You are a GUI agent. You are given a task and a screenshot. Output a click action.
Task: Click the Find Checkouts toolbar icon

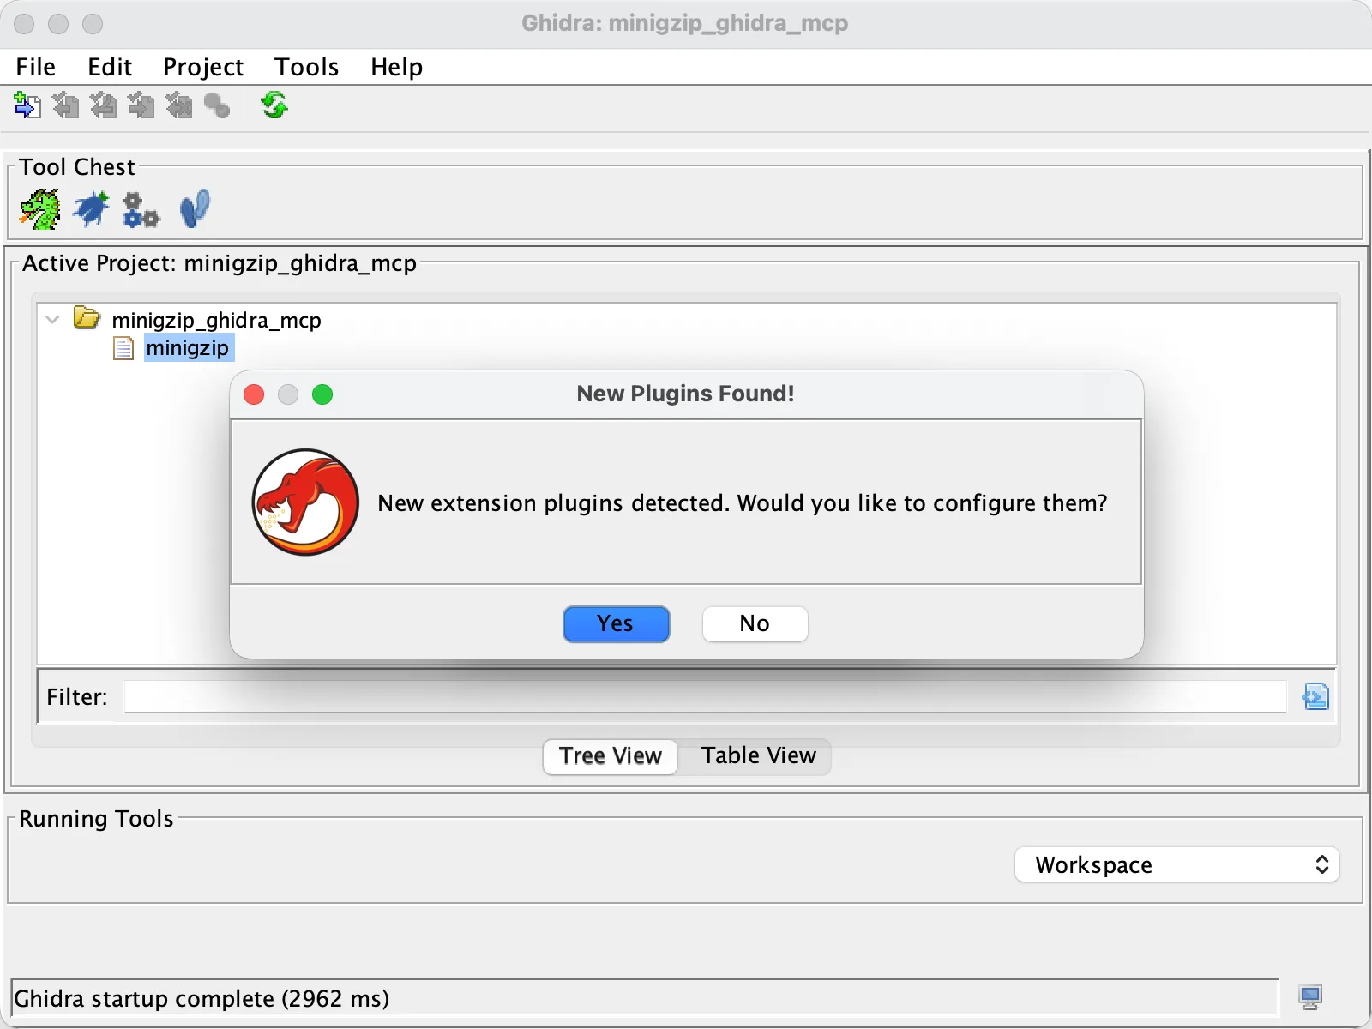(x=217, y=105)
